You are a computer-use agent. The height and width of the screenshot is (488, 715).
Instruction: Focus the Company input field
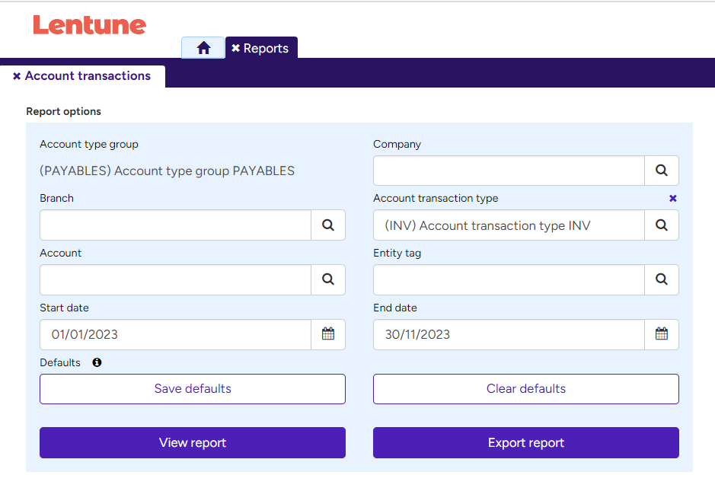(509, 171)
